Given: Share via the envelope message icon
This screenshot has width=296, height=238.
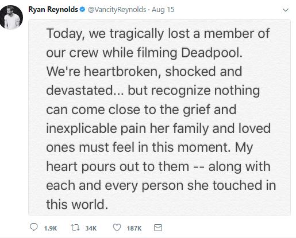Looking at the screenshot, I should click(158, 228).
